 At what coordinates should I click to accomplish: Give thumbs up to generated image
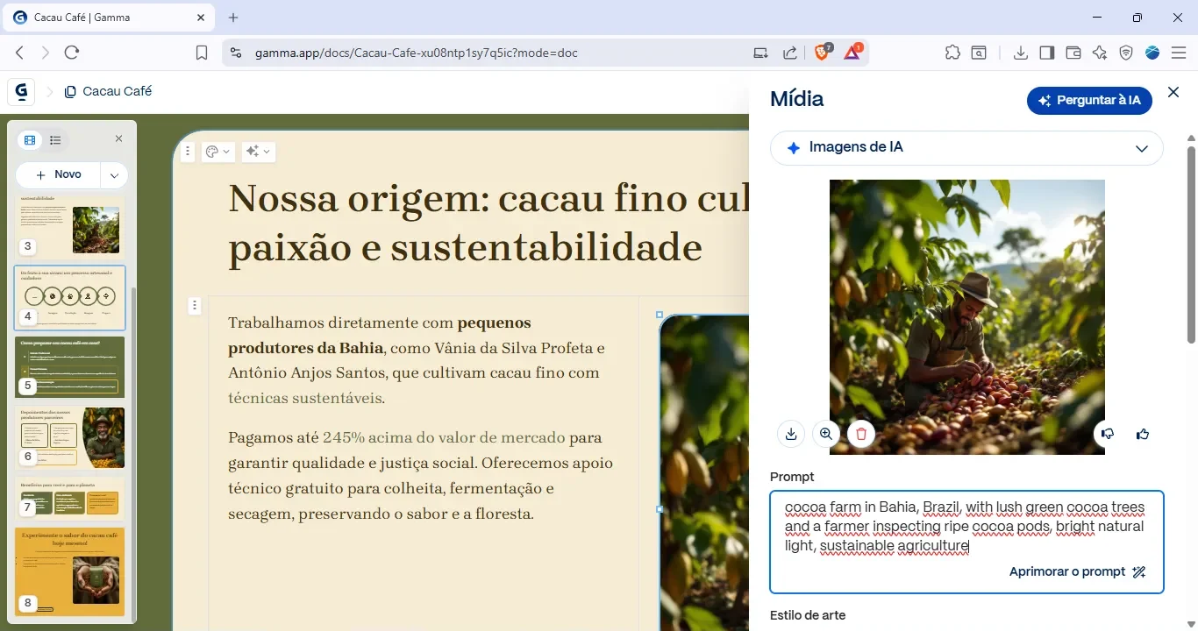1143,434
